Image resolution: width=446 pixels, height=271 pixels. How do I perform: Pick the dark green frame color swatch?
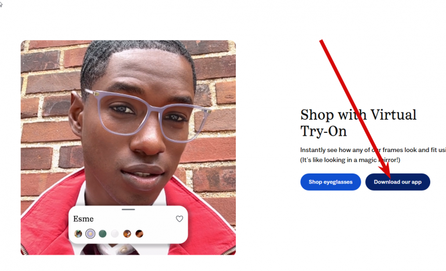click(x=102, y=234)
